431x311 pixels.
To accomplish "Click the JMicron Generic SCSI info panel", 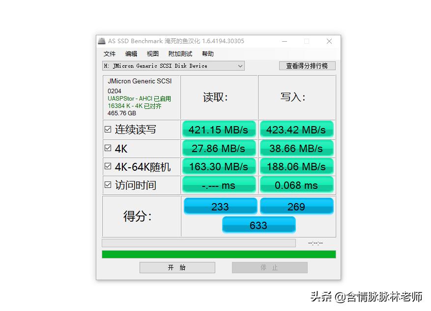I will coord(141,97).
